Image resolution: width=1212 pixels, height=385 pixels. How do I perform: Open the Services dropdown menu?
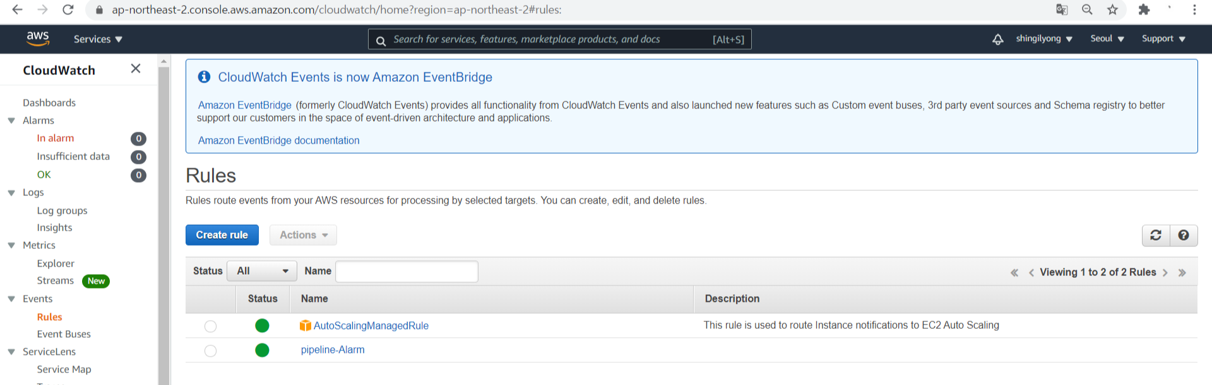pyautogui.click(x=98, y=39)
